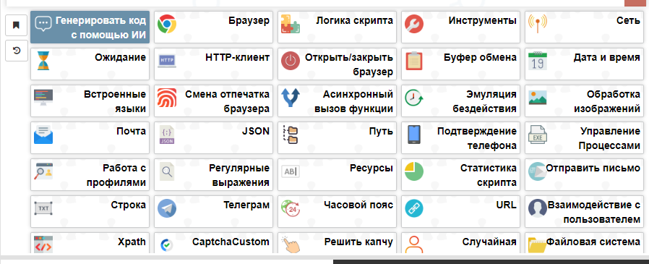Select the Инструменты wrench icon
The width and height of the screenshot is (649, 264).
(414, 24)
